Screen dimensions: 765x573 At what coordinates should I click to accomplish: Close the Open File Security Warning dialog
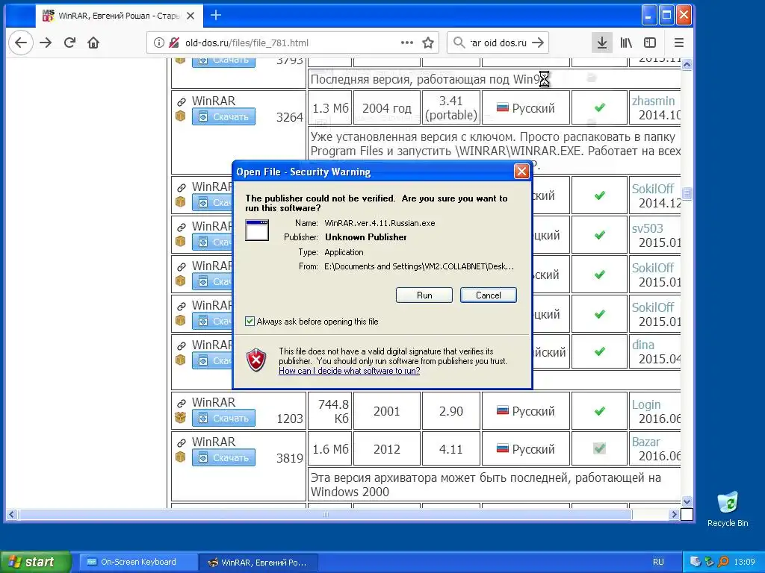point(521,172)
